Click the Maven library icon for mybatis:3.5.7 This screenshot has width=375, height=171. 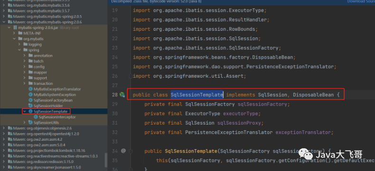(x=10, y=11)
